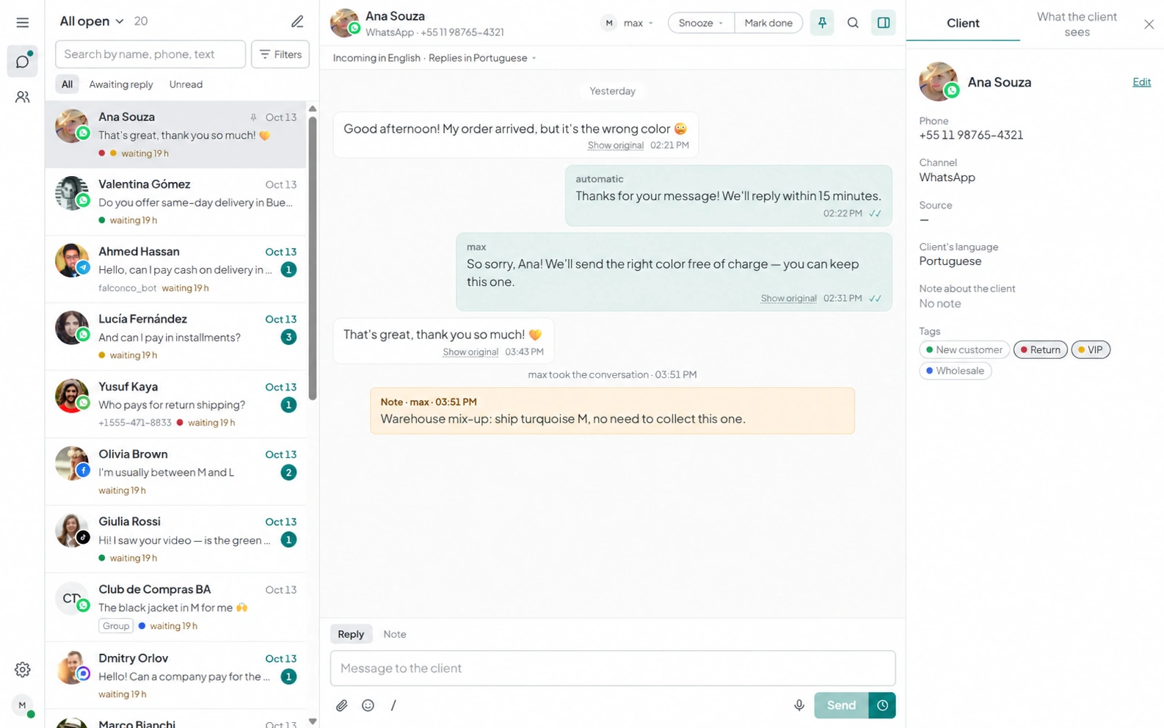Focus the Message to the client field

[612, 668]
